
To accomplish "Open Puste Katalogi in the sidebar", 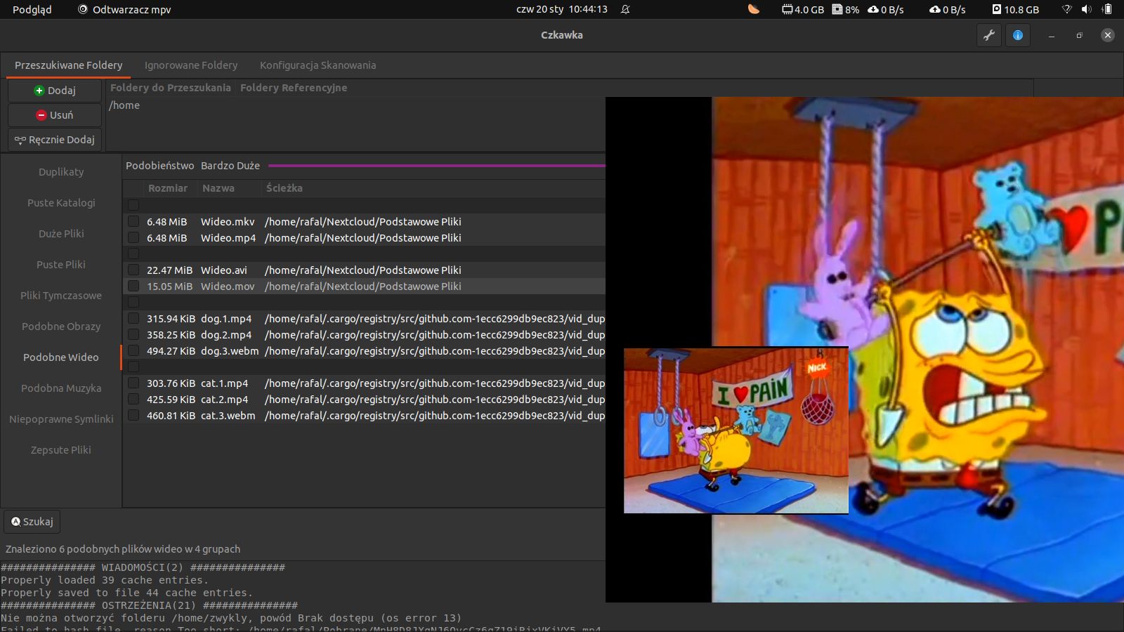I will 61,203.
